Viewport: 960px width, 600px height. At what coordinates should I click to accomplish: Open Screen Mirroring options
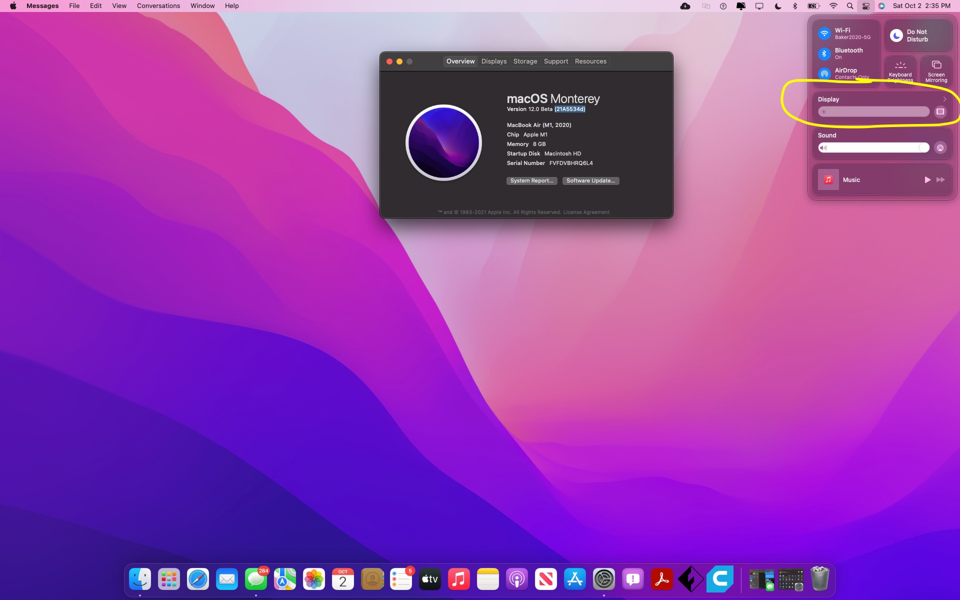[936, 71]
